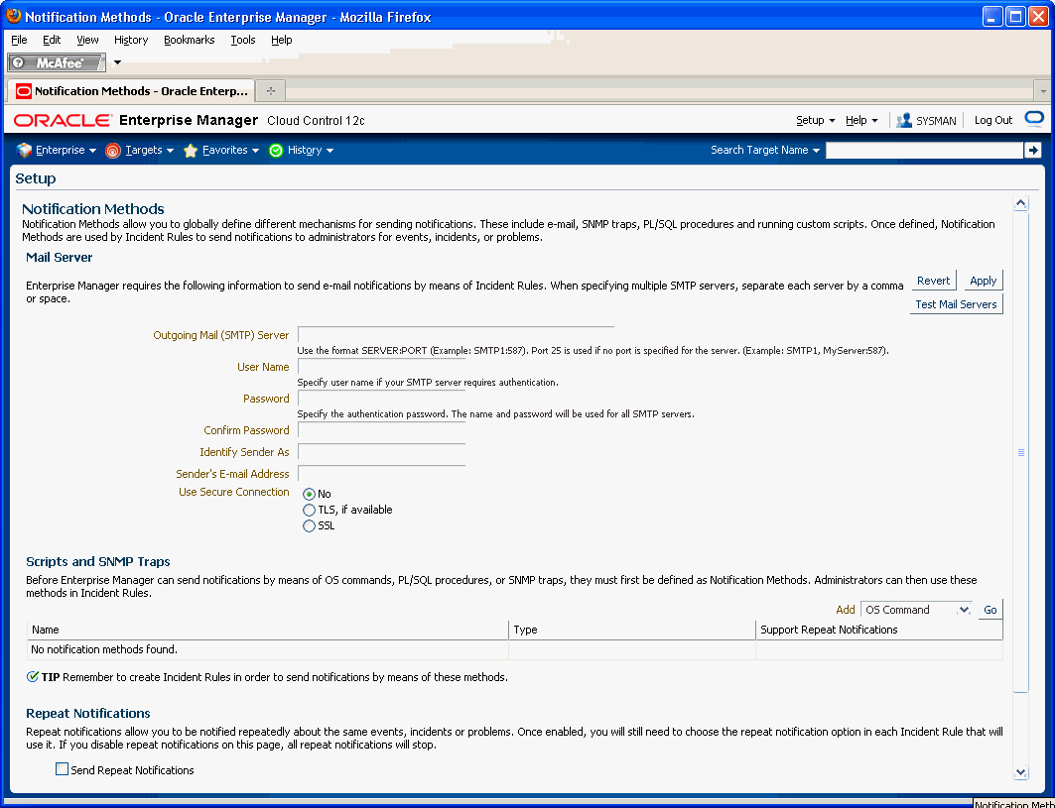Open the View menu
The height and width of the screenshot is (808, 1055).
pos(87,40)
